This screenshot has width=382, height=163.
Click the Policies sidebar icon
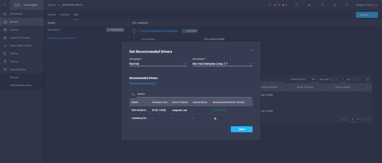[x=5, y=61]
